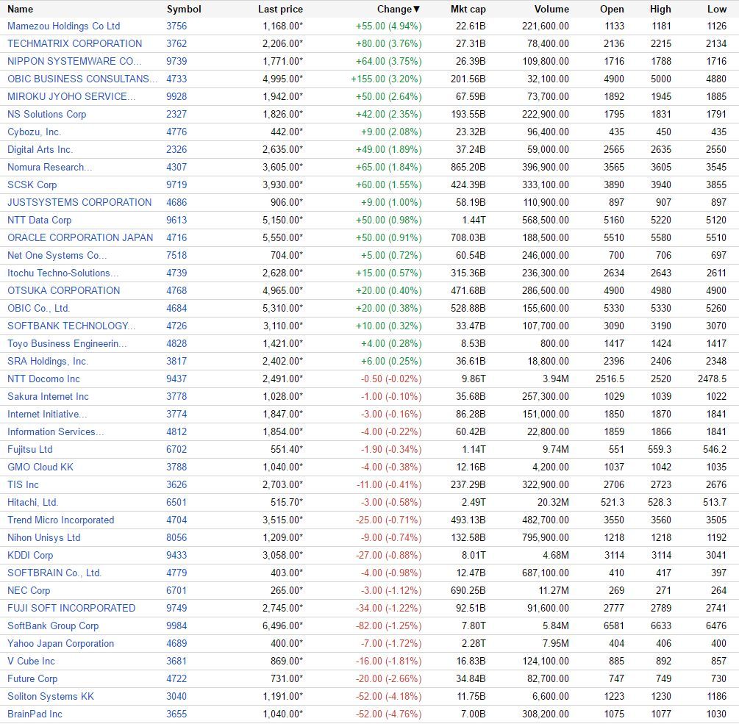Image resolution: width=739 pixels, height=724 pixels.
Task: Open Information Services... link
Action: [x=56, y=431]
